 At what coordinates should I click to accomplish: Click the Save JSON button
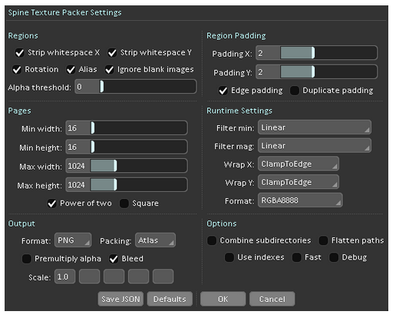tap(120, 299)
